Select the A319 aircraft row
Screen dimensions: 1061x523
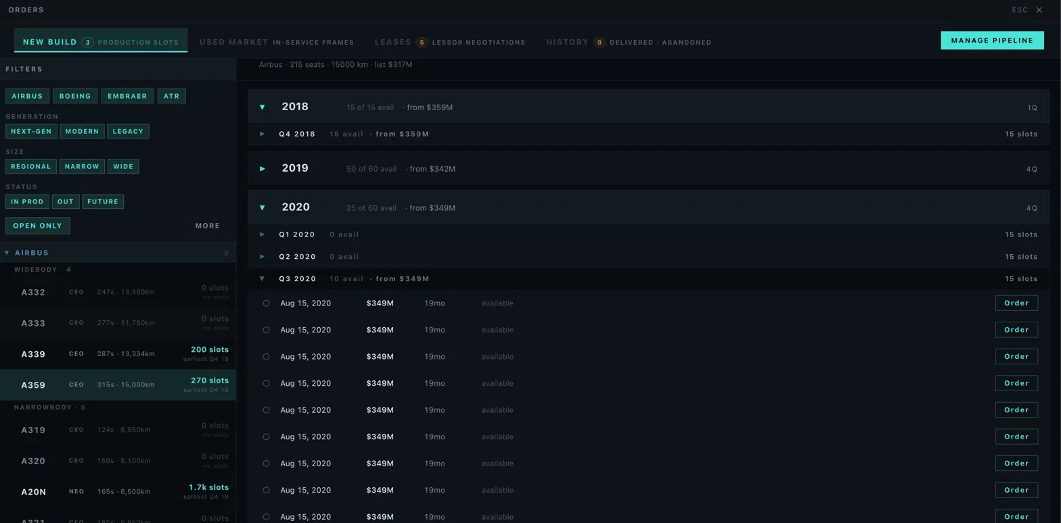tap(118, 430)
